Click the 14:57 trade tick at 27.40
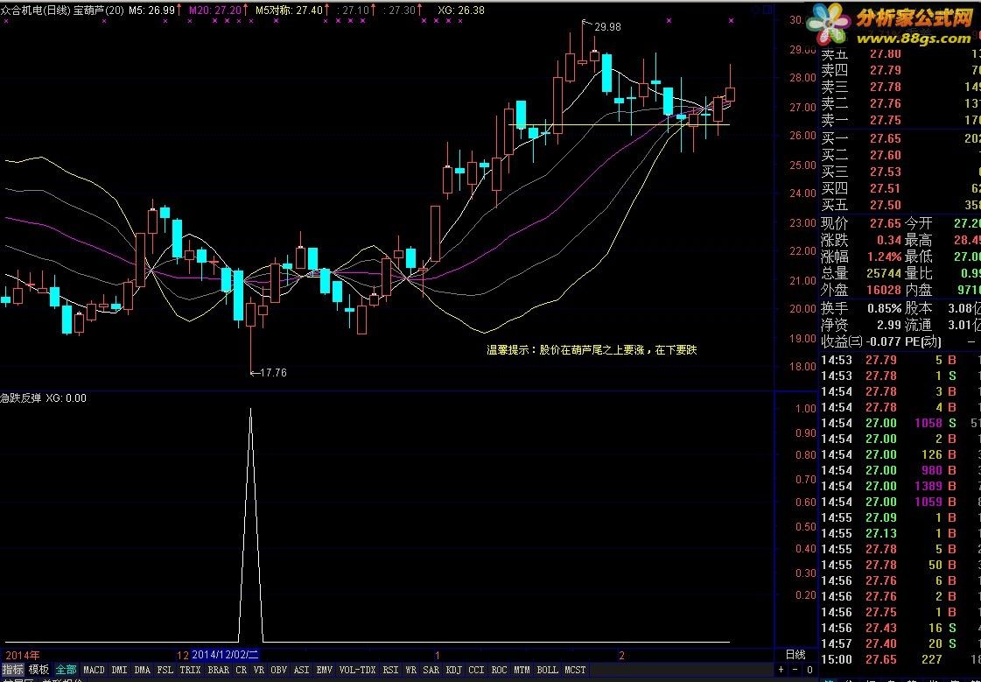 click(x=900, y=643)
